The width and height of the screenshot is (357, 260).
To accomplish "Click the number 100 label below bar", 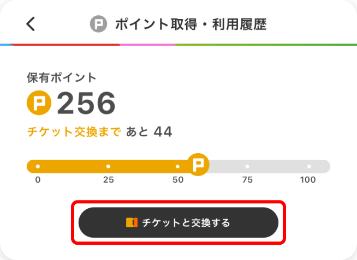I will point(308,180).
